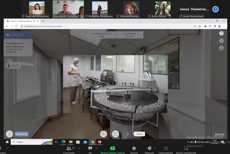Open the Windows Start menu
The width and height of the screenshot is (230, 154).
coord(7,142)
